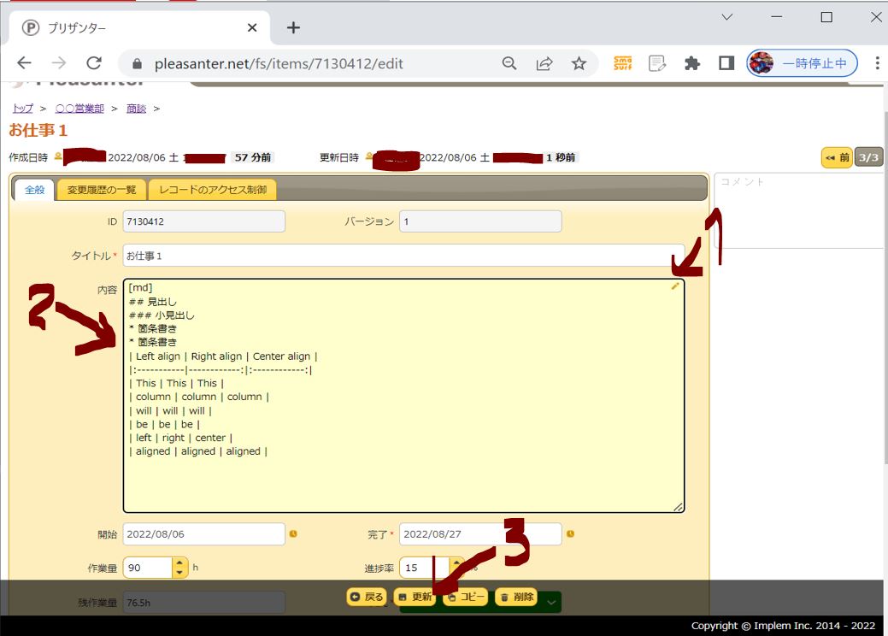Open the notepad extension icon beside SmaSurf
The image size is (888, 636).
pos(657,63)
